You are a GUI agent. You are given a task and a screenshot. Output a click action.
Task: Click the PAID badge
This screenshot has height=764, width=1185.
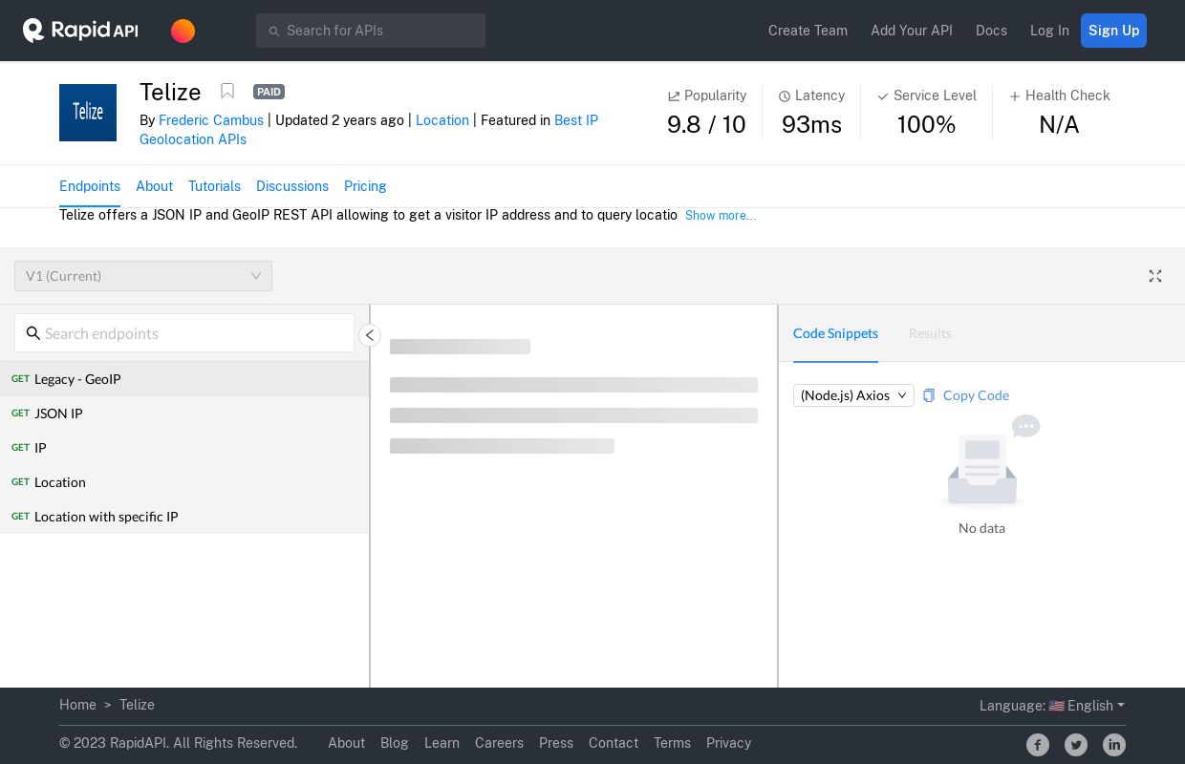coord(269,92)
